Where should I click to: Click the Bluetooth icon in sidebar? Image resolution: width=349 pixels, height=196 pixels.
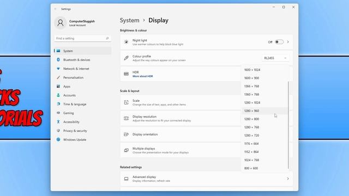(x=58, y=60)
